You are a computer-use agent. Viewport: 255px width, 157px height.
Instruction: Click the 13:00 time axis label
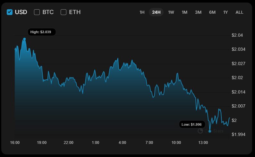click(x=203, y=142)
